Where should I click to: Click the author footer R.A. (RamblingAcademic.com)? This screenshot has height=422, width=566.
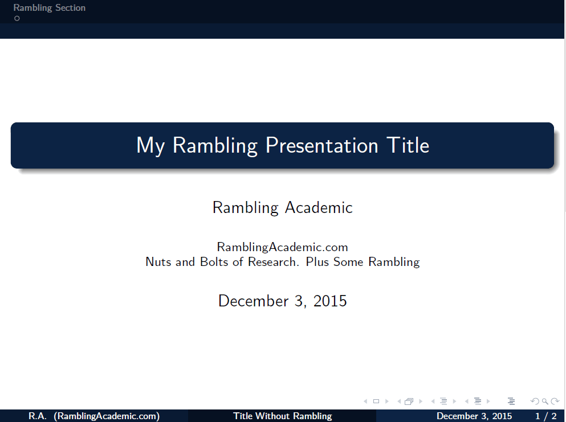(x=94, y=416)
